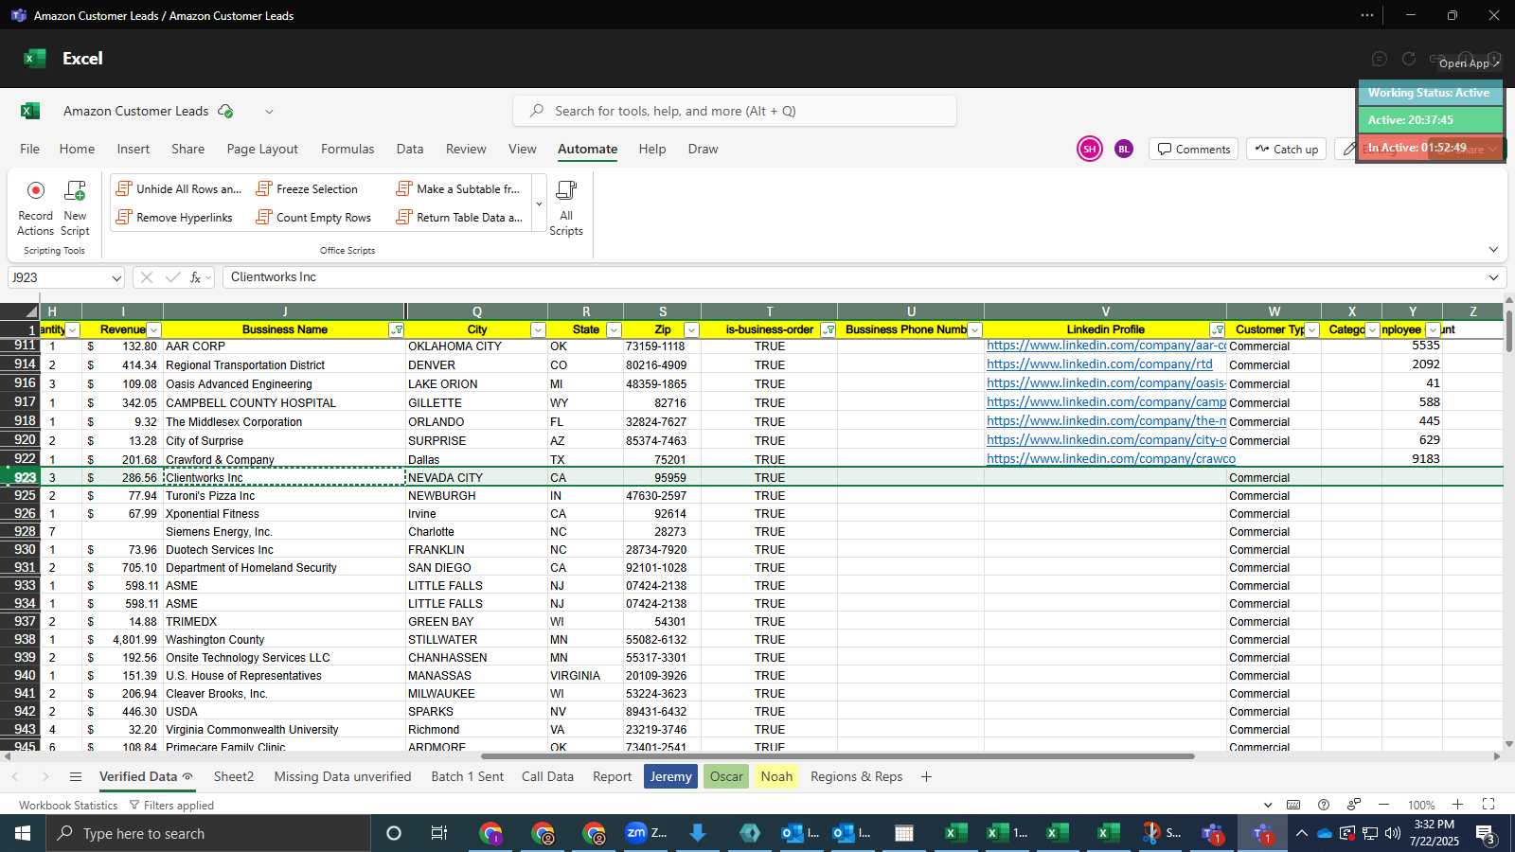
Task: Switch to Regions & Reps sheet
Action: tap(857, 776)
